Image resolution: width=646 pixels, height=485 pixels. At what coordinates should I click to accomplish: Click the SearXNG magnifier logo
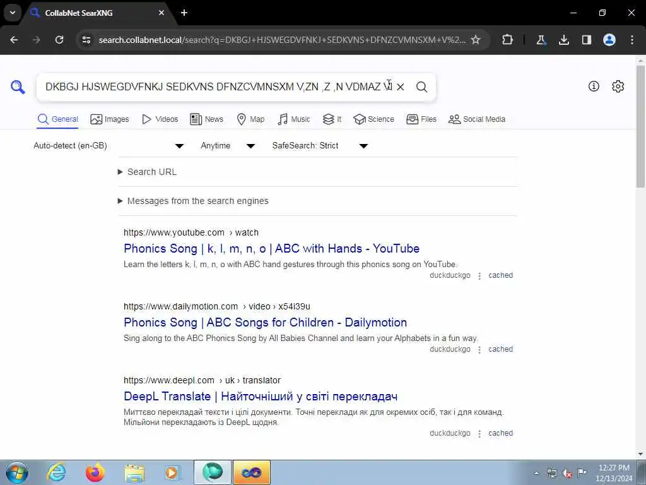18,87
